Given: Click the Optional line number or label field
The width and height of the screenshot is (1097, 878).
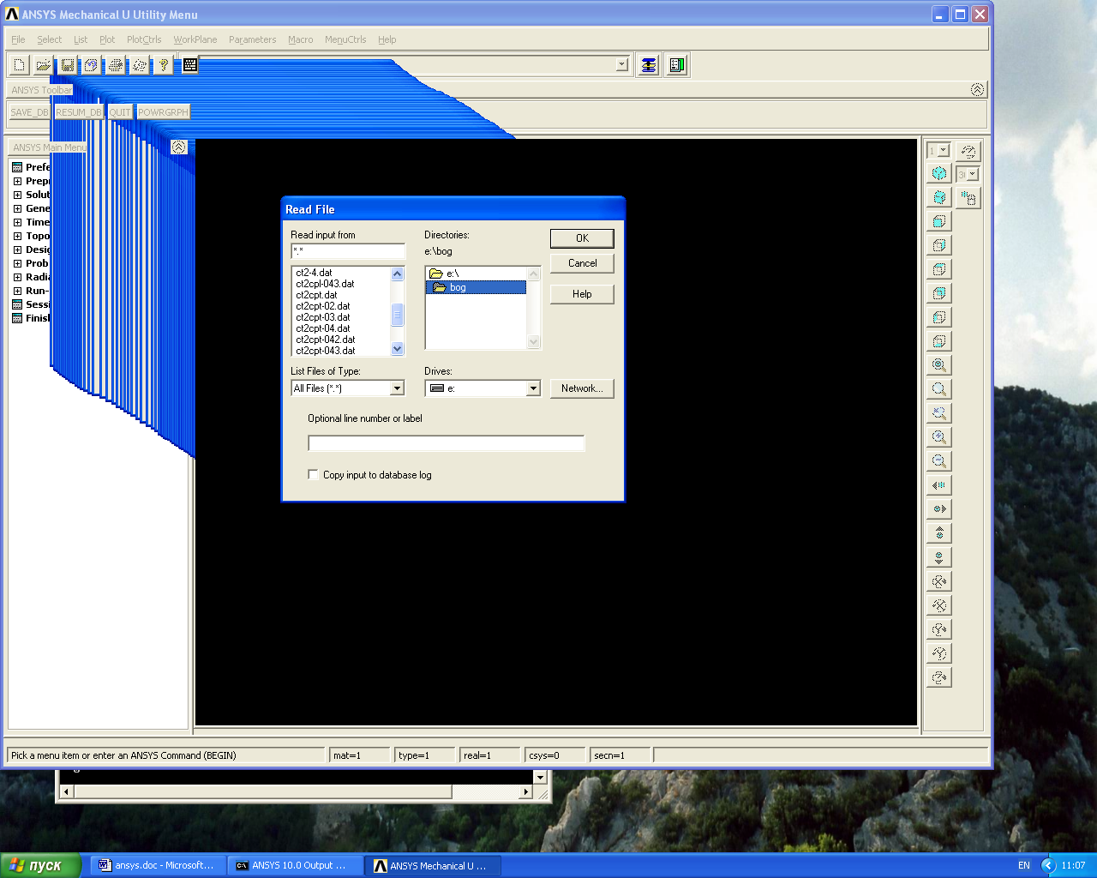Looking at the screenshot, I should (x=447, y=443).
